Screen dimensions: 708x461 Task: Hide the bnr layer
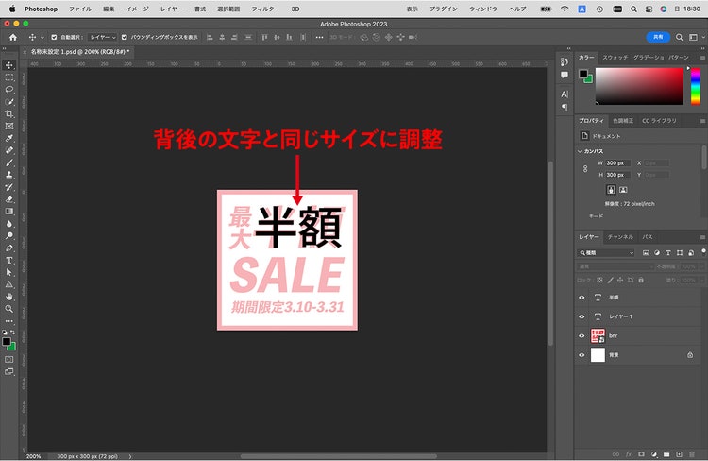[x=582, y=335]
